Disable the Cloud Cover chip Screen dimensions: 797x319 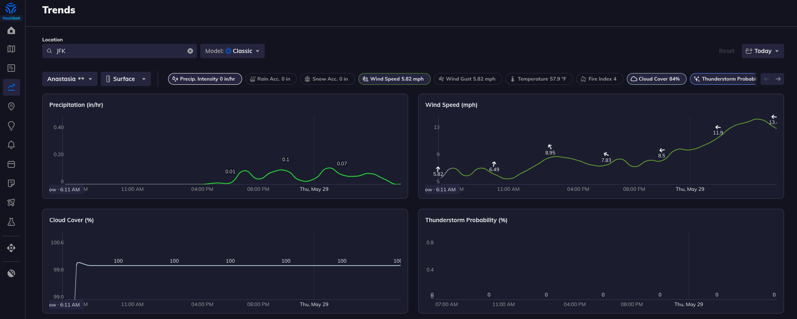[x=656, y=79]
